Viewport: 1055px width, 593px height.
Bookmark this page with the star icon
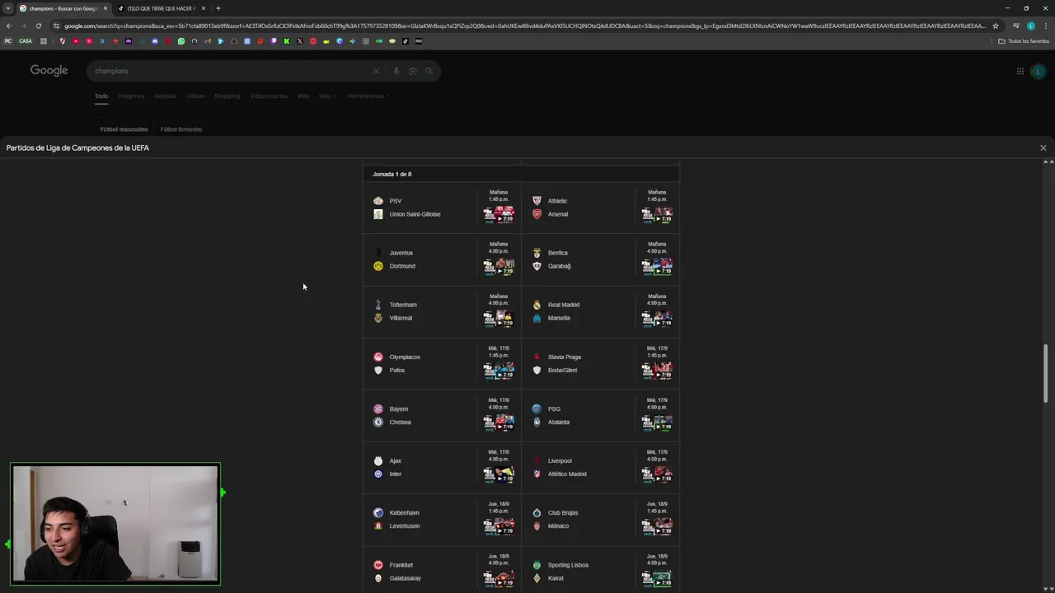[996, 26]
